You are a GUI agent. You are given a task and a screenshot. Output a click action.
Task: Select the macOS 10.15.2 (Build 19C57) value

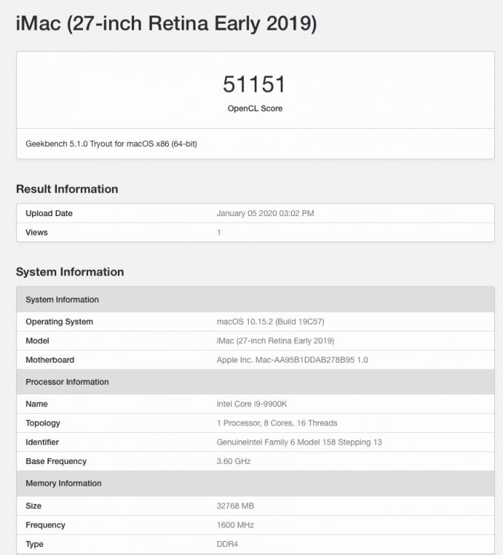pyautogui.click(x=270, y=322)
